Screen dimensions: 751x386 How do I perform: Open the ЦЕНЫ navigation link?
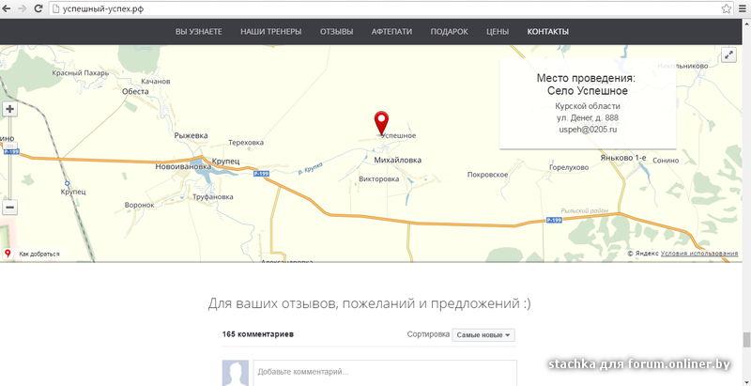[498, 32]
